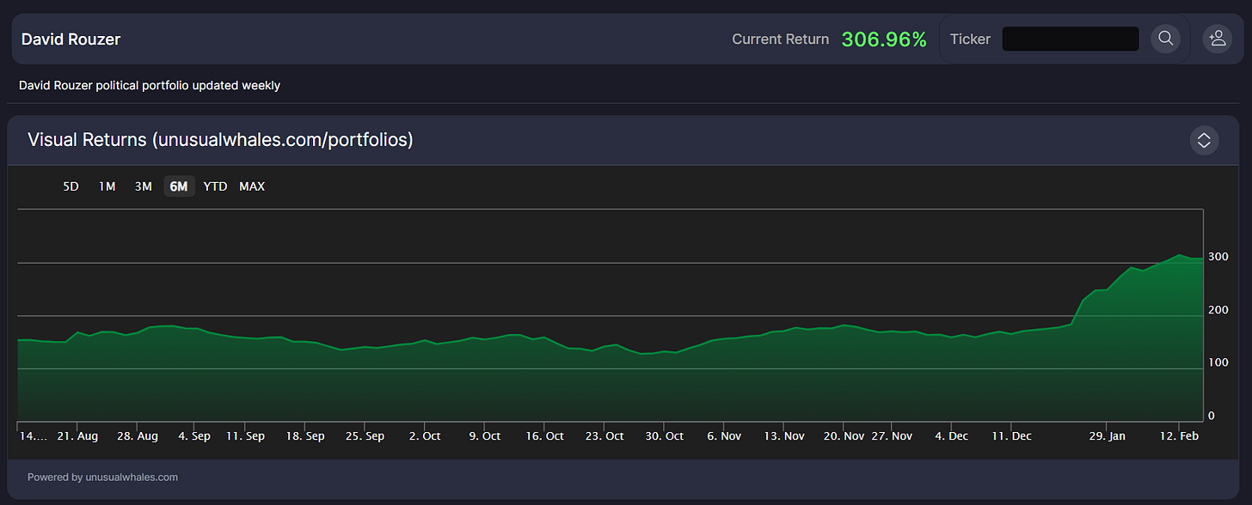Click the David Rouzer portfolio title
1252x505 pixels.
pos(71,40)
